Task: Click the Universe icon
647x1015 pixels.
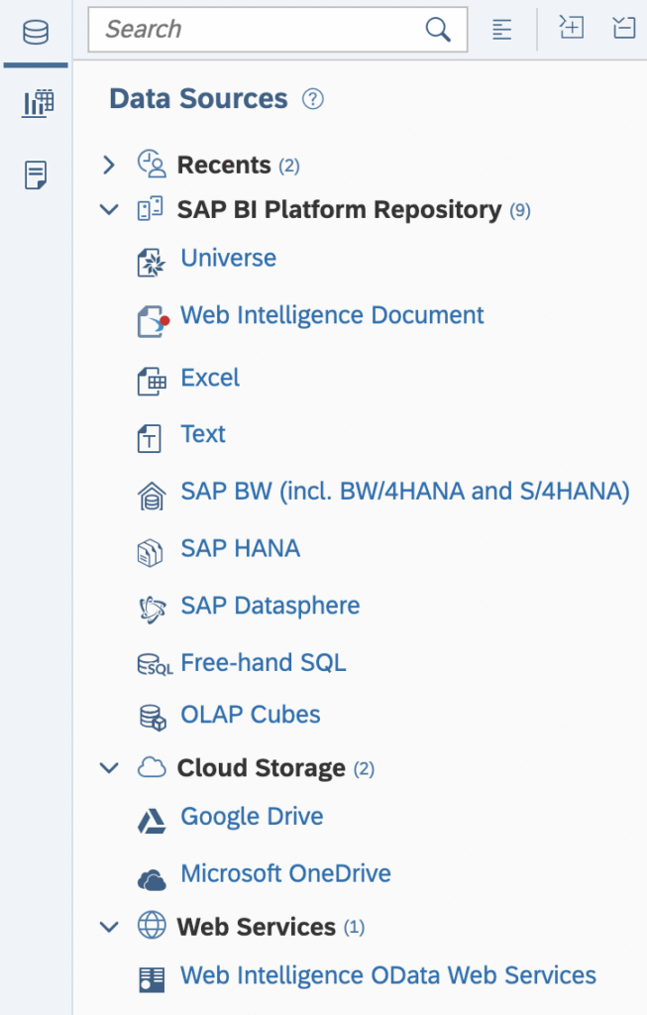Action: pos(152,262)
